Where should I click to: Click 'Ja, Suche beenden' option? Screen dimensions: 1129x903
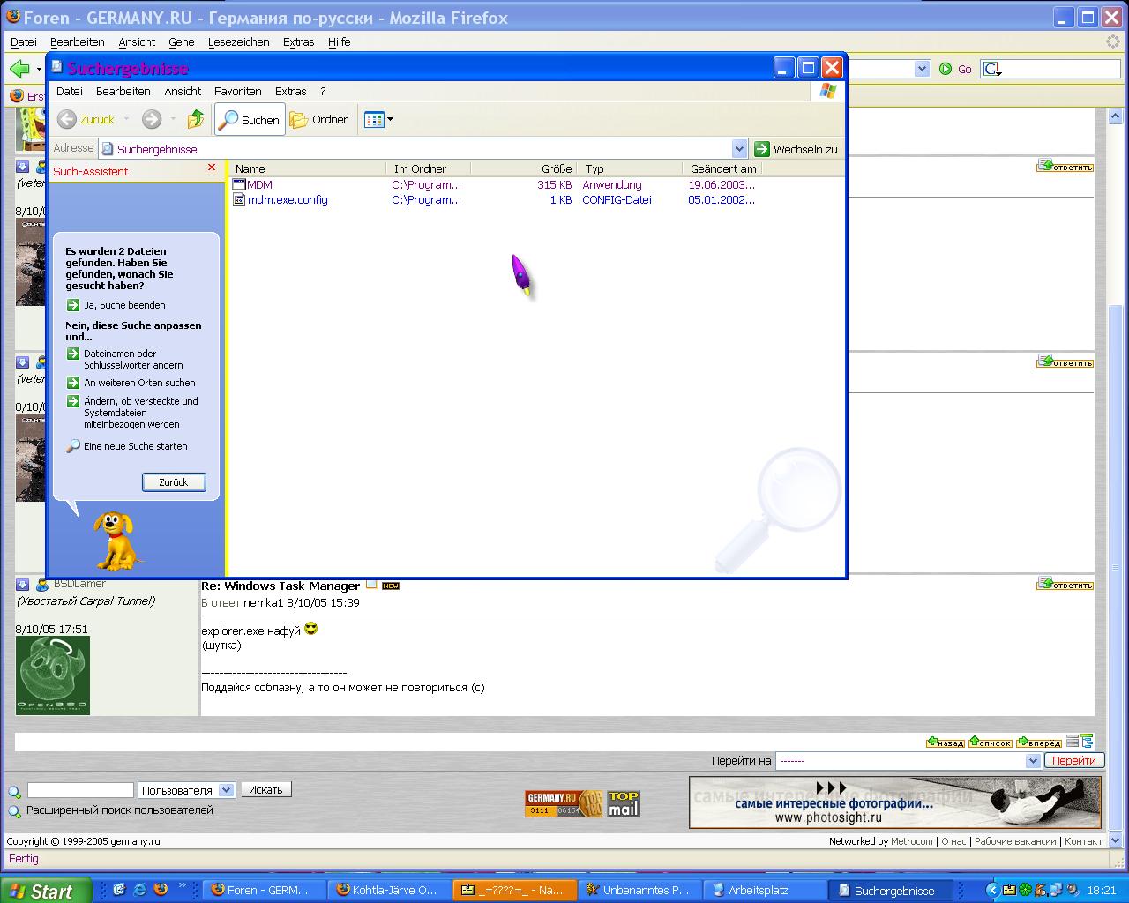[x=124, y=305]
